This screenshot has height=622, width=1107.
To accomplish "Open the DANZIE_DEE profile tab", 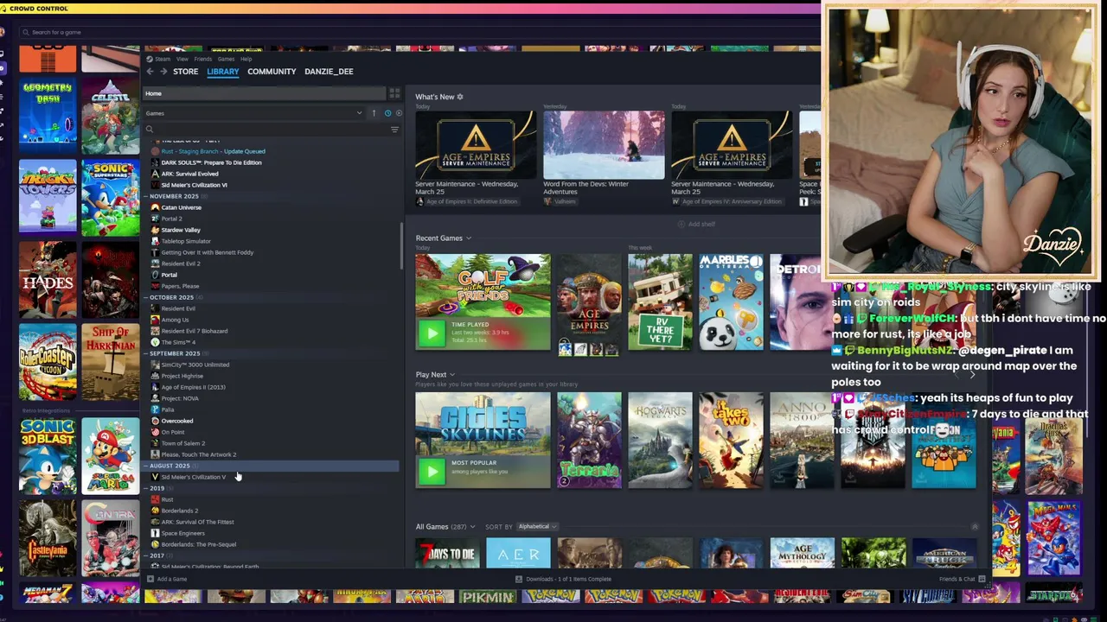I will click(x=329, y=72).
